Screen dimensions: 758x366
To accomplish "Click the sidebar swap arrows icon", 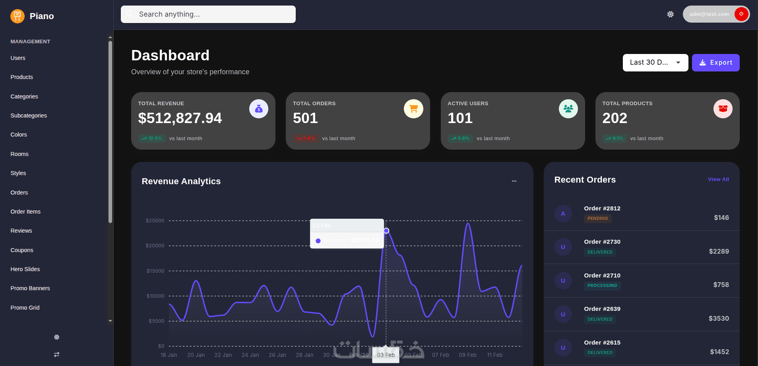I will click(x=57, y=354).
